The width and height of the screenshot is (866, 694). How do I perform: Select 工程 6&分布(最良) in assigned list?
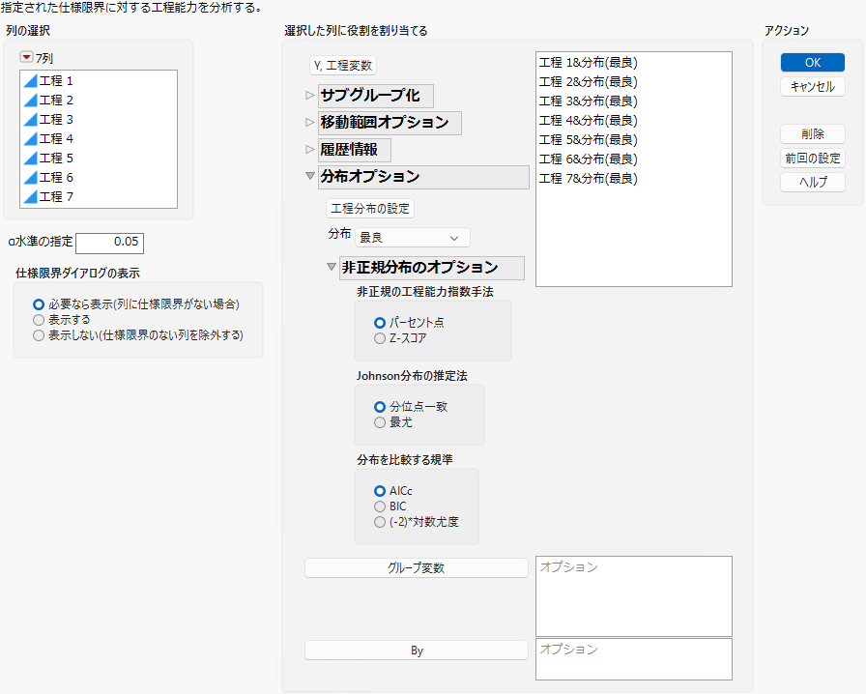(x=589, y=159)
